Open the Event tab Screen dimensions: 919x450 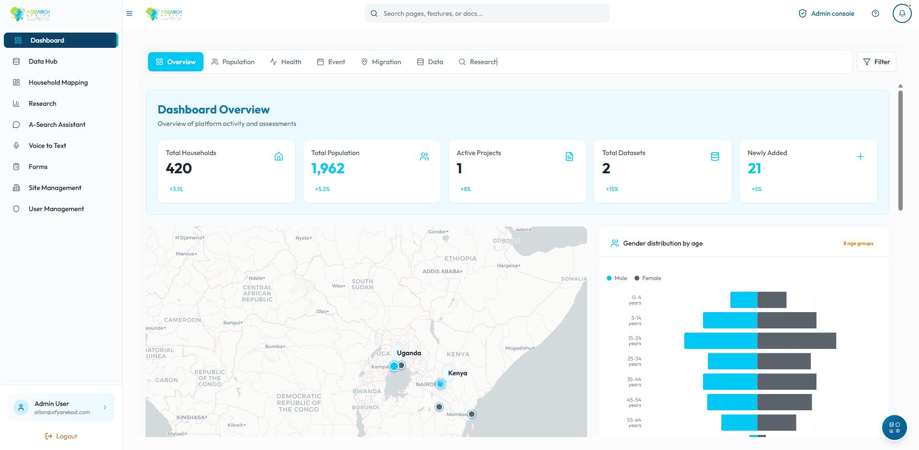pos(331,62)
